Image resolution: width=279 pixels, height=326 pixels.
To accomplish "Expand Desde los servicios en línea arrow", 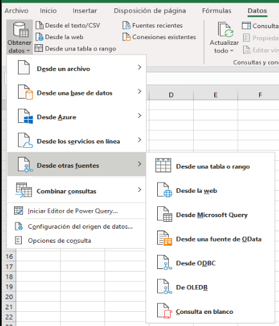I will pos(140,140).
